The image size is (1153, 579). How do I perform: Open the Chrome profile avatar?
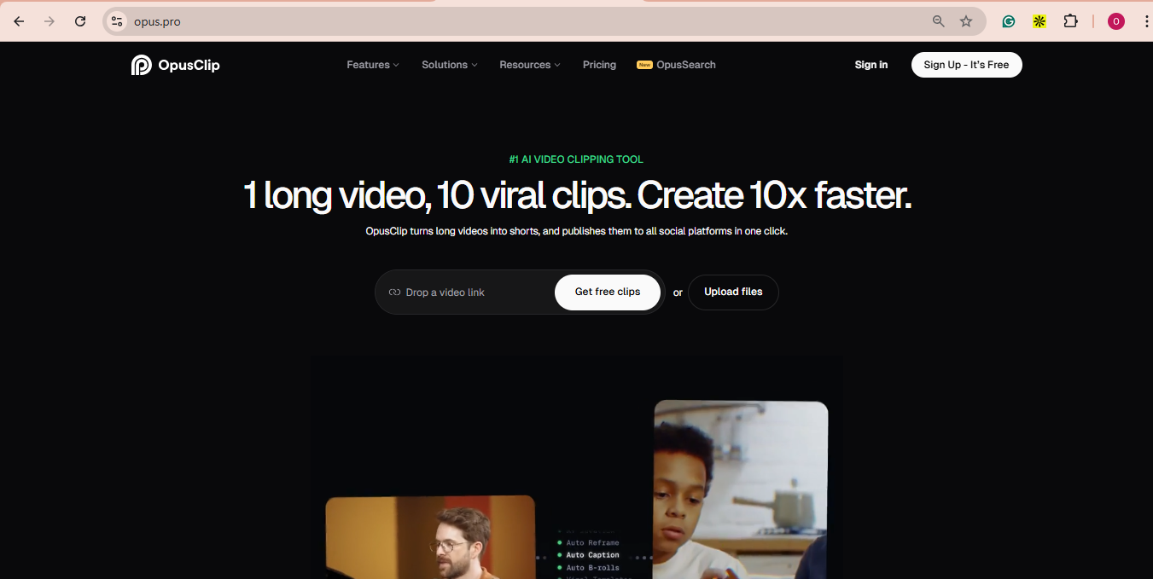click(1116, 21)
